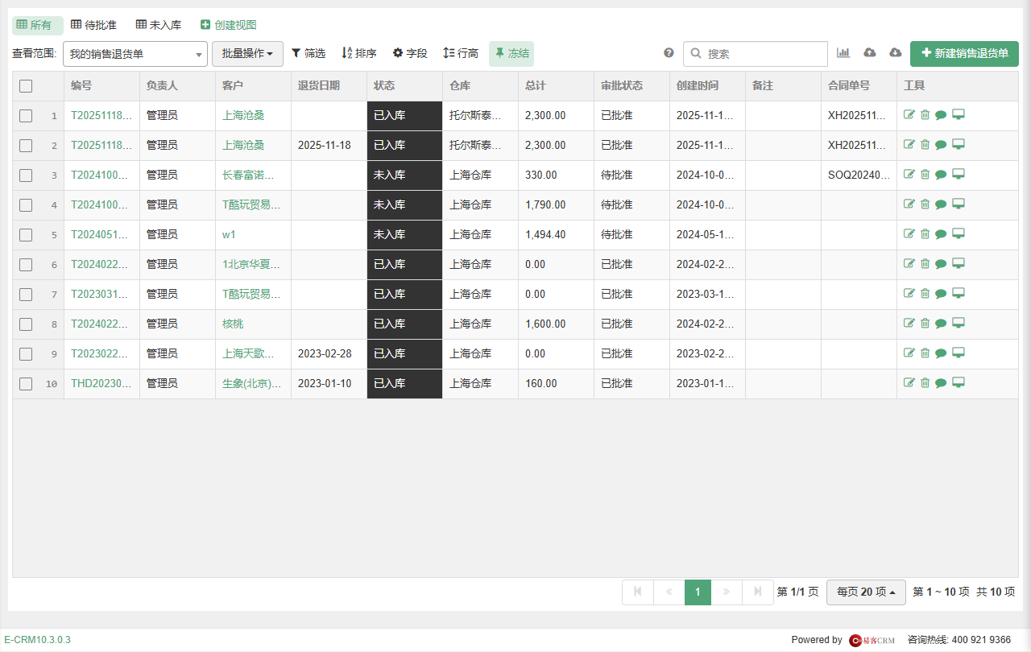
Task: Toggle the freeze columns pin button
Action: click(511, 54)
